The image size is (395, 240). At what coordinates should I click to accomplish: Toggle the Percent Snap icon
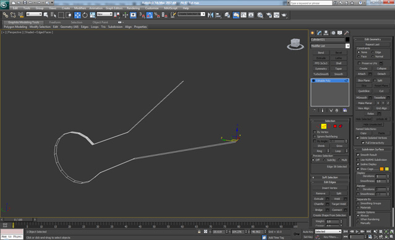click(x=156, y=15)
